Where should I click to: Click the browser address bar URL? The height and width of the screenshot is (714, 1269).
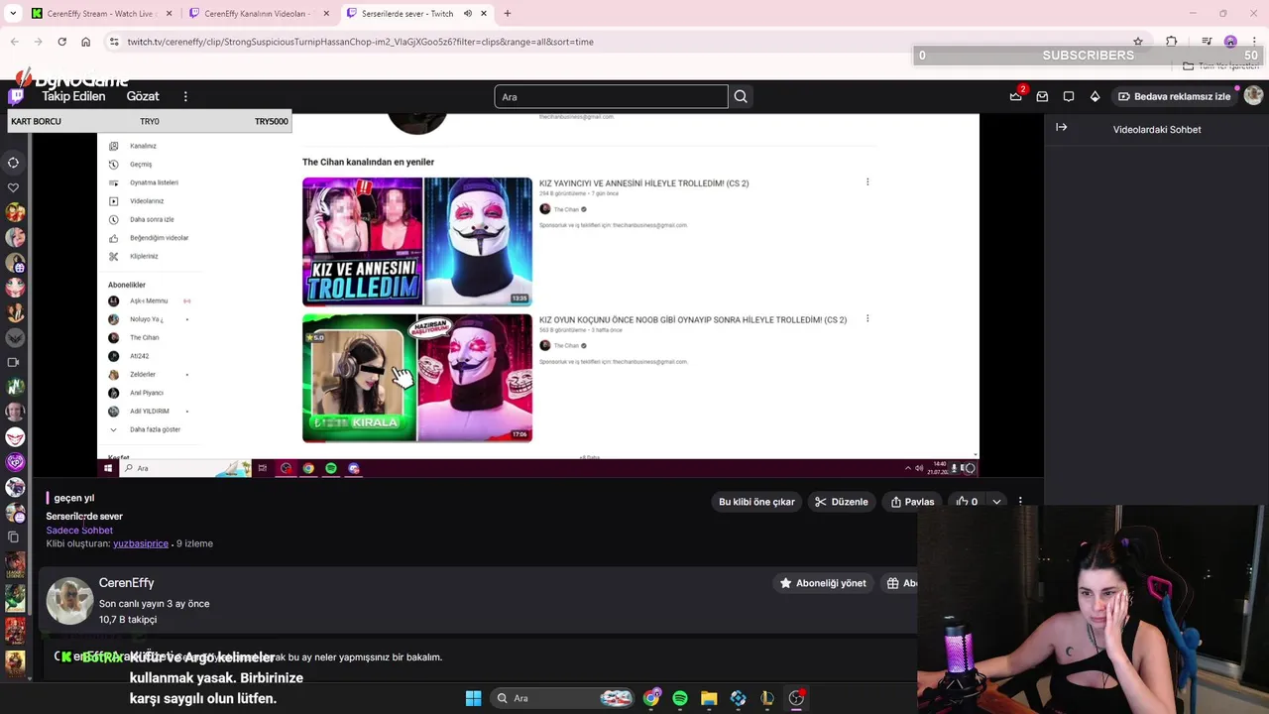pos(360,42)
